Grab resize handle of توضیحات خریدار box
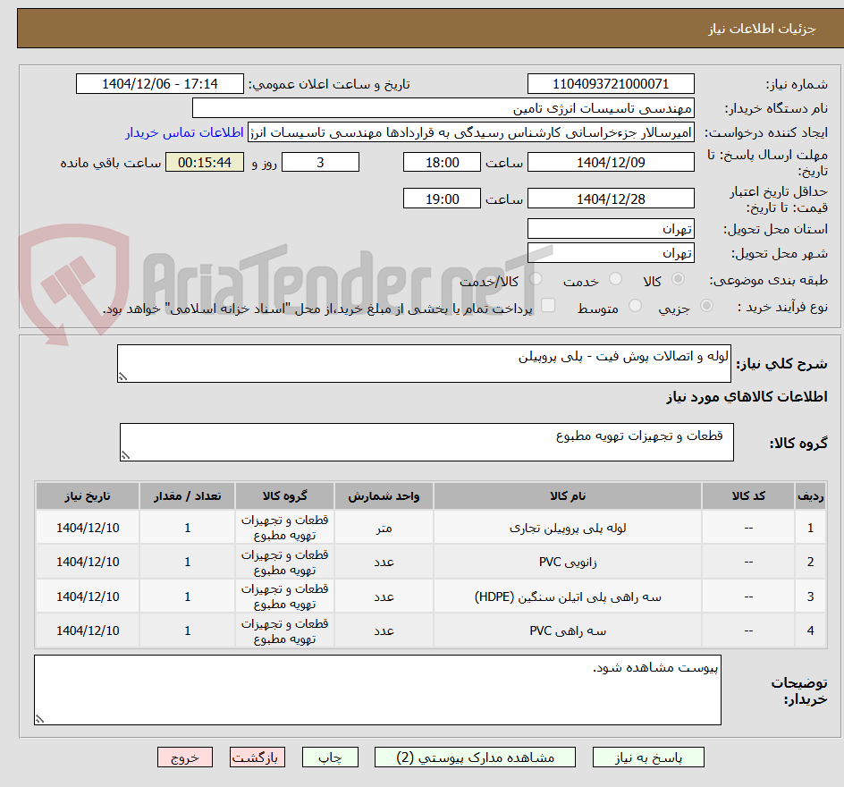 pyautogui.click(x=40, y=719)
